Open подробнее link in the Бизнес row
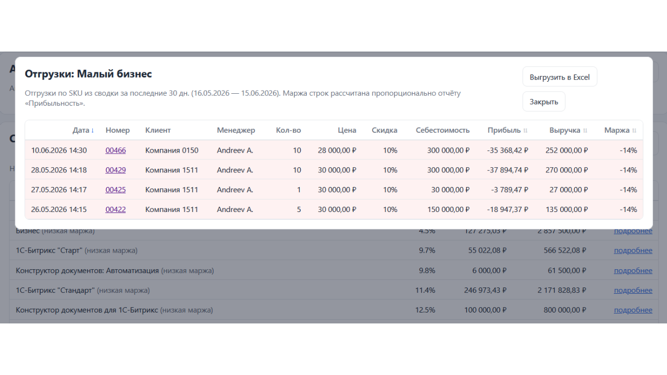The image size is (667, 375). click(633, 231)
